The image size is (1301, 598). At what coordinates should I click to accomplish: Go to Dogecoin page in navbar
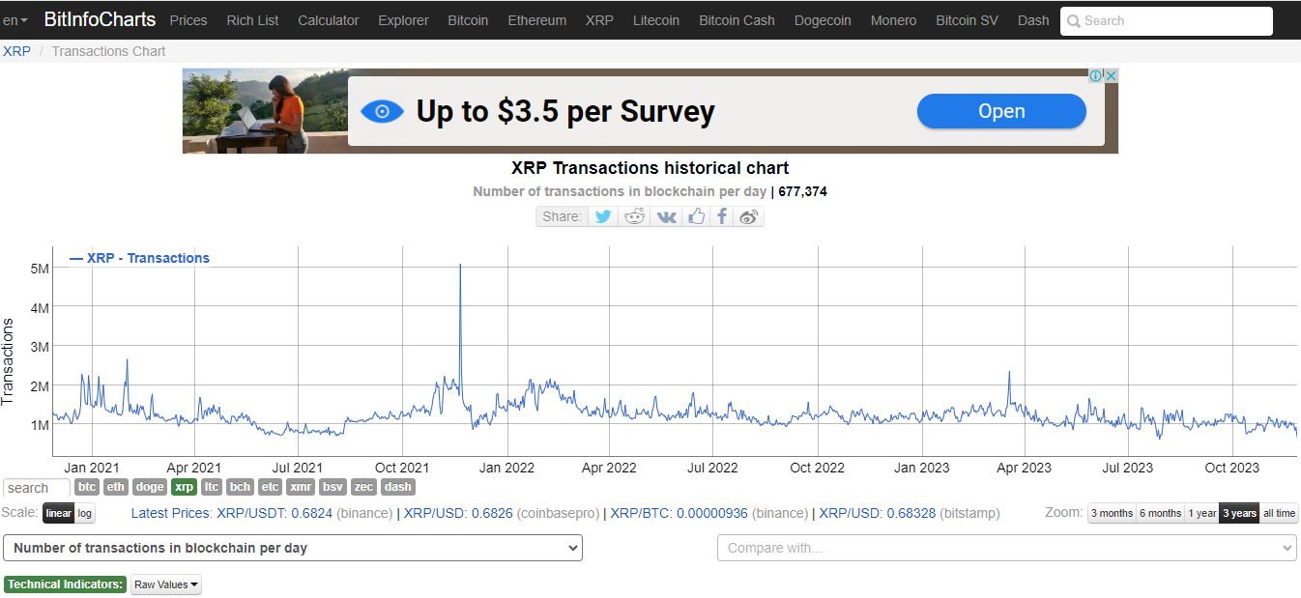click(823, 20)
